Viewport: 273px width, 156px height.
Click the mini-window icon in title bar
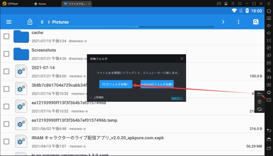[240, 3]
